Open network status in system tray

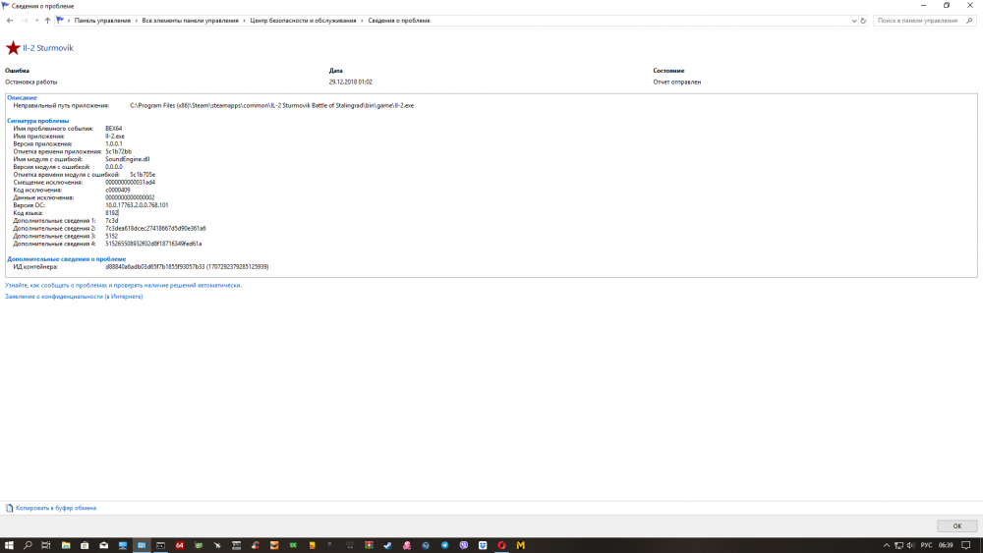[x=899, y=545]
